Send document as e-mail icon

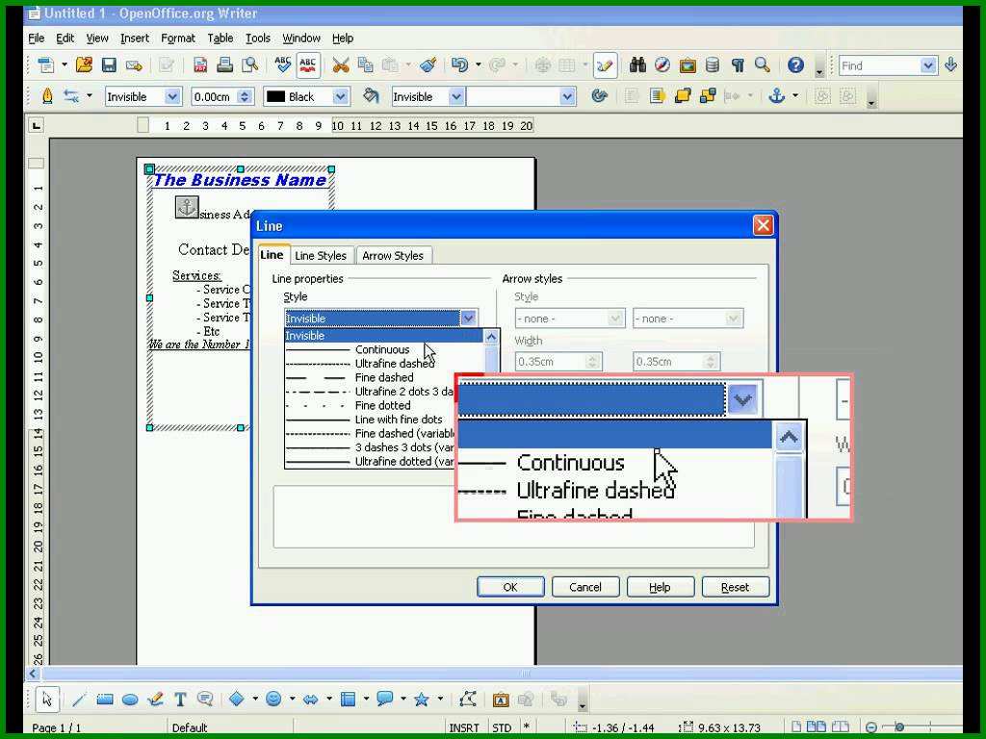[x=133, y=64]
